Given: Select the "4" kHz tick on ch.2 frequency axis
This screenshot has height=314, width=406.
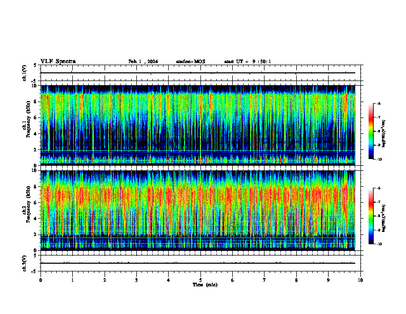Looking at the screenshot, I should click(x=36, y=219).
